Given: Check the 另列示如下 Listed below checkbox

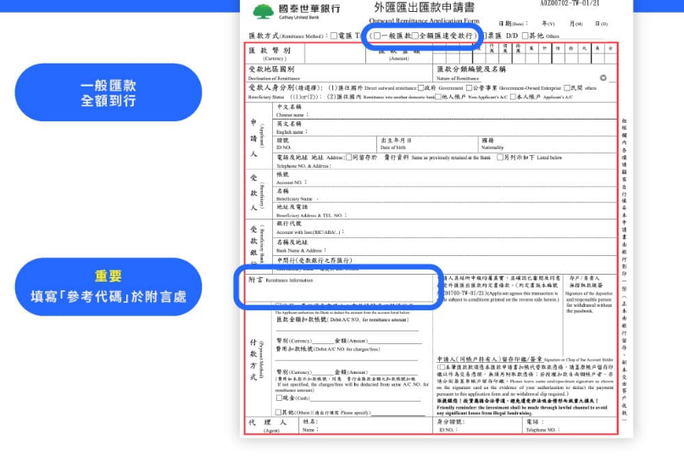Looking at the screenshot, I should [500, 157].
